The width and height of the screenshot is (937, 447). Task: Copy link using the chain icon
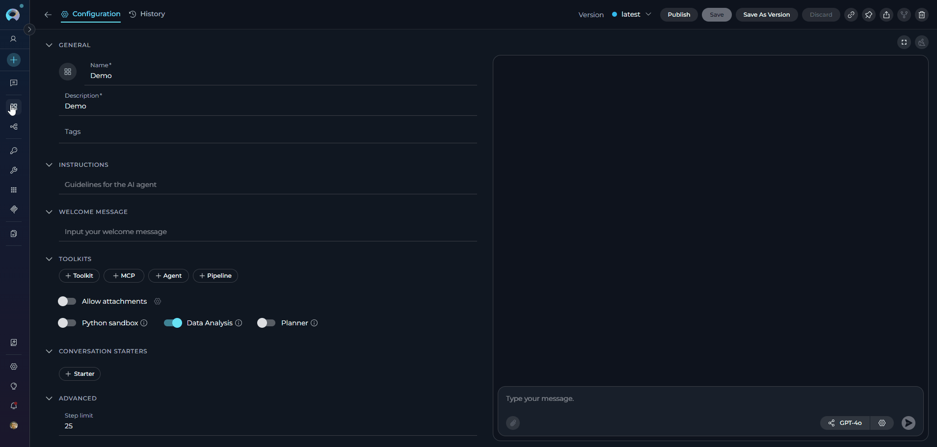click(x=851, y=15)
